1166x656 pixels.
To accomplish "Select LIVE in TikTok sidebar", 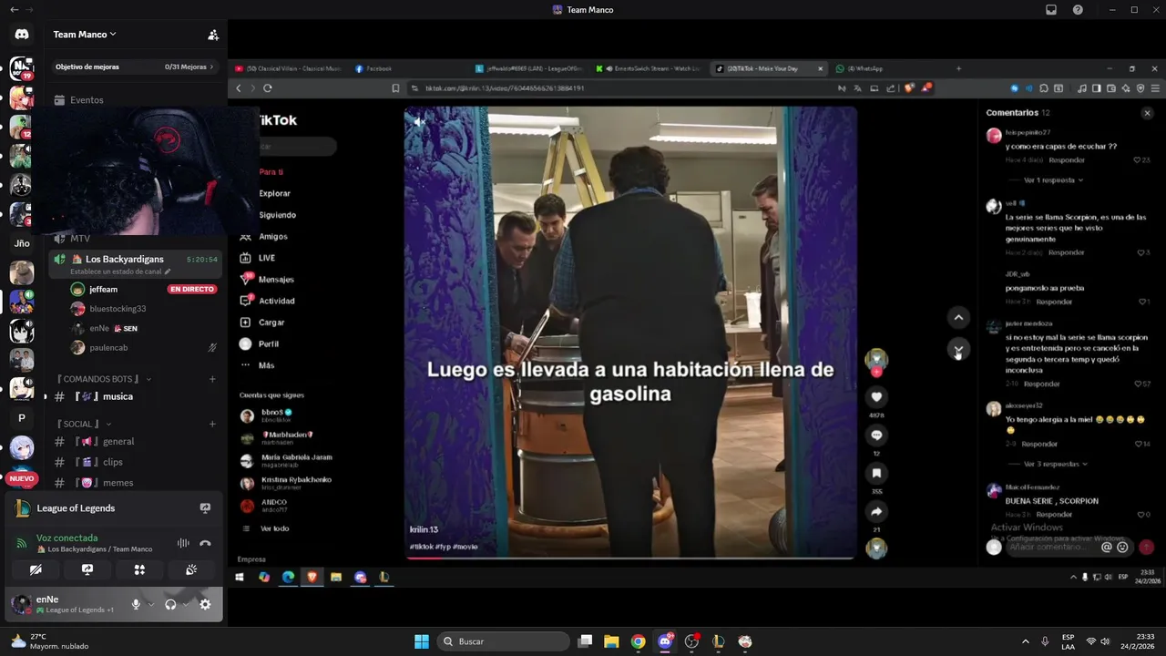I will [267, 258].
